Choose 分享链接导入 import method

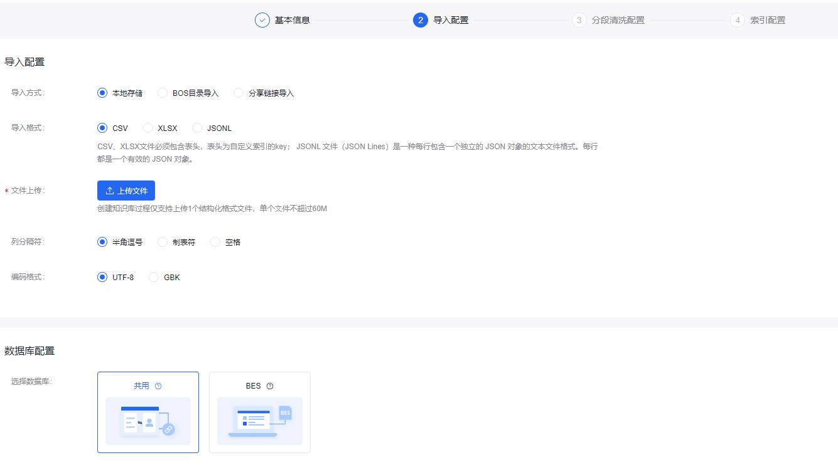click(238, 92)
